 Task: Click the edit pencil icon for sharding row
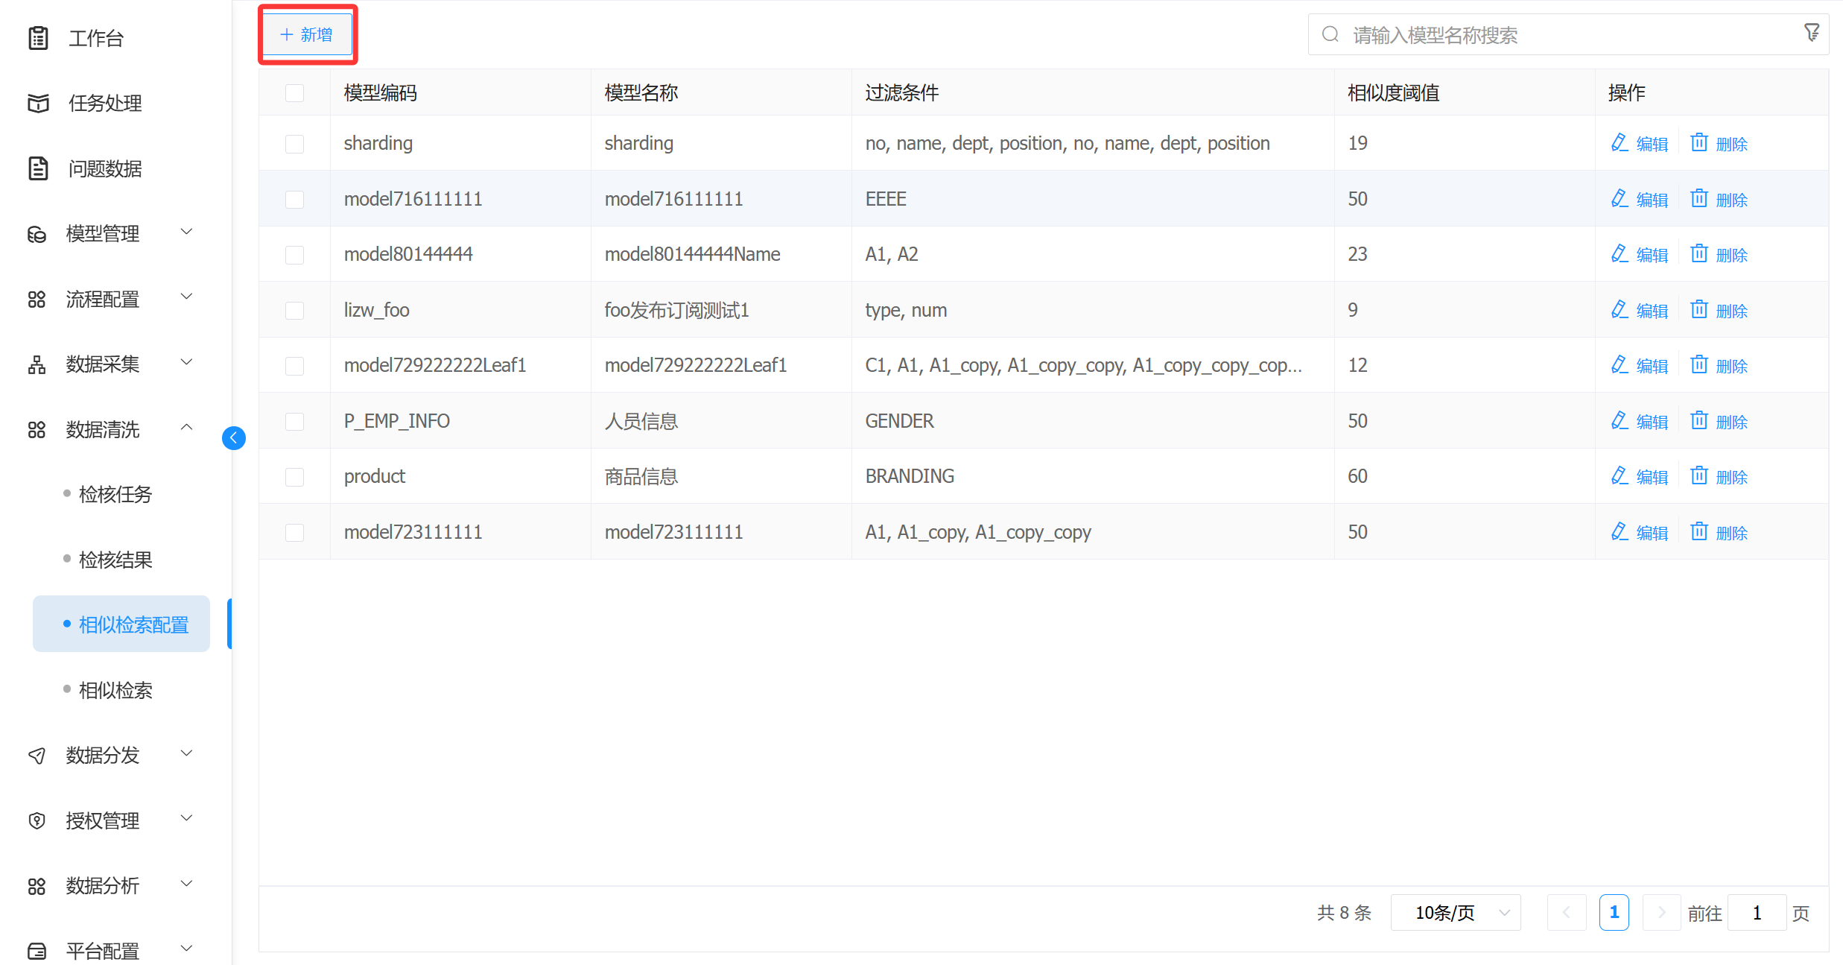tap(1619, 142)
